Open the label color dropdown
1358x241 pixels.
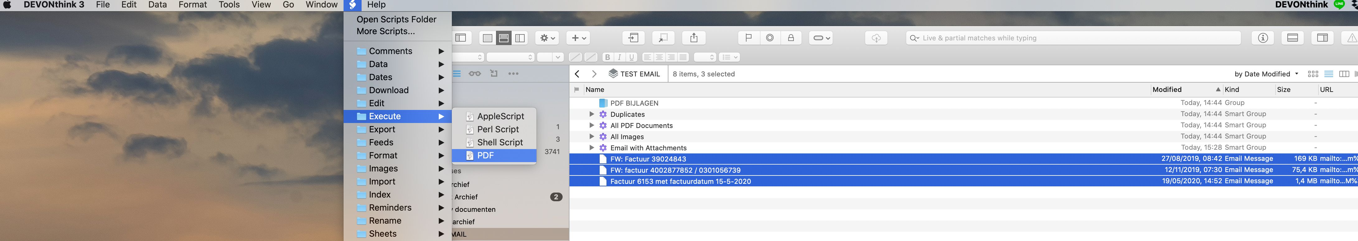(821, 38)
